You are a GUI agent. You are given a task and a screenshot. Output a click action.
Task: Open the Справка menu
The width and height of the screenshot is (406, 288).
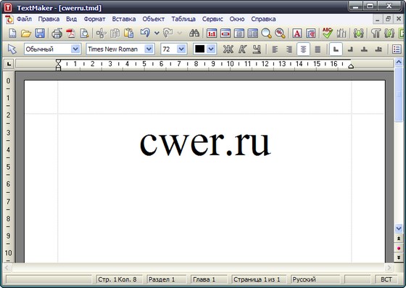coord(263,19)
